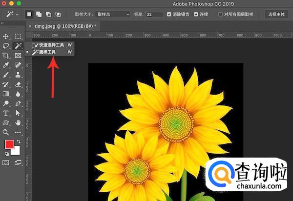
Task: Select the Clone Stamp tool
Action: [18, 75]
